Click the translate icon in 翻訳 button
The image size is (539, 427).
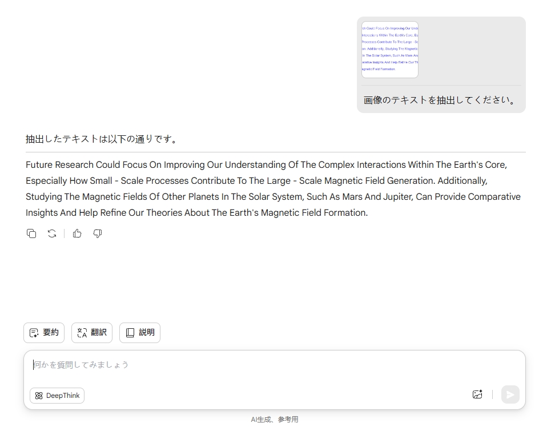point(82,333)
